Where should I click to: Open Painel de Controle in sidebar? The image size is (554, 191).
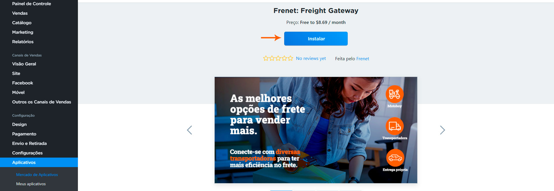coord(31,4)
